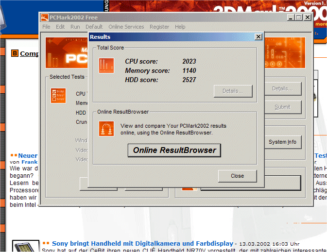Click the orange B icon on webpage
The width and height of the screenshot is (327, 252).
tap(15, 53)
